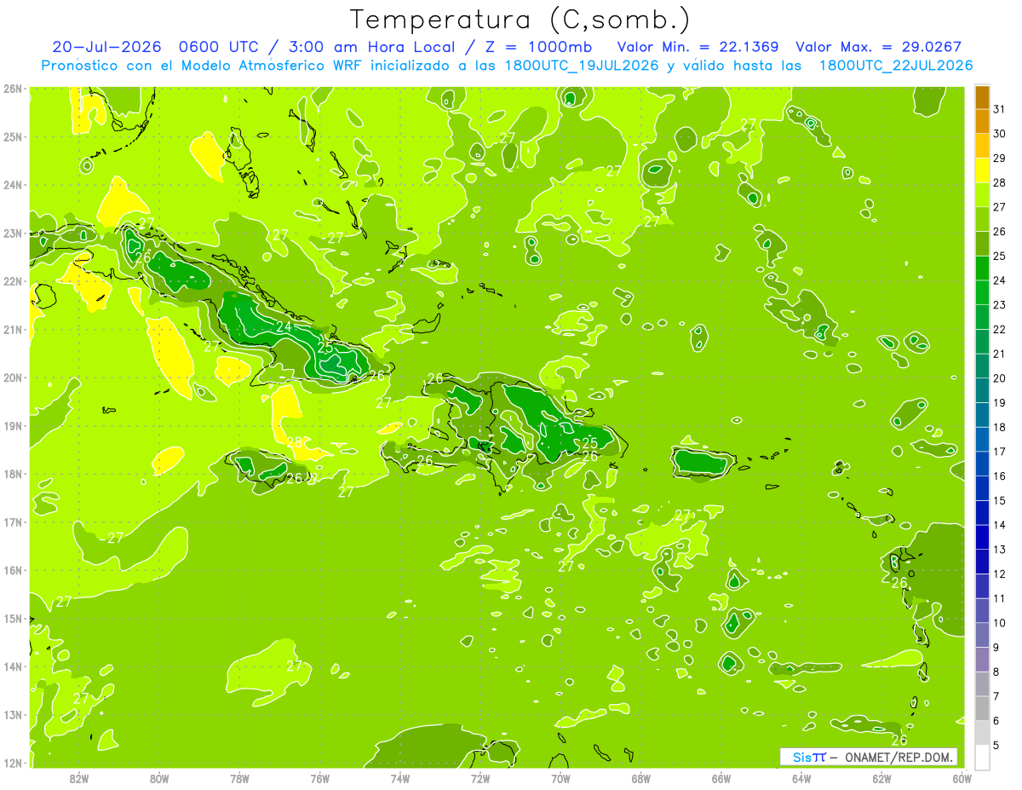Click the "80W" longitude axis label
Image resolution: width=1022 pixels, height=790 pixels.
[158, 778]
